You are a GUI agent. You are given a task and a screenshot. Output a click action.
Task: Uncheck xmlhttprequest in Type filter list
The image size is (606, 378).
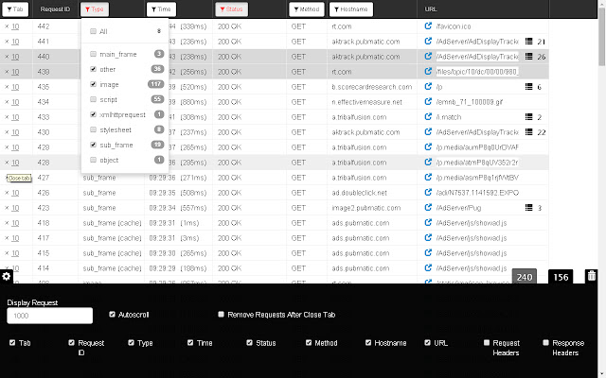[x=93, y=114]
